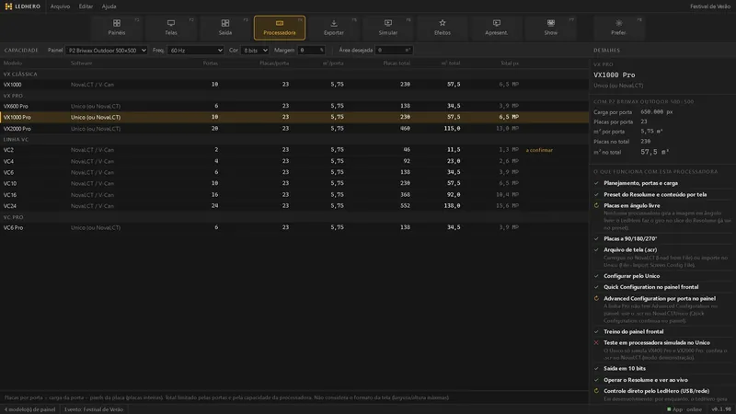
Task: Open the Efeitos star tool
Action: point(443,28)
